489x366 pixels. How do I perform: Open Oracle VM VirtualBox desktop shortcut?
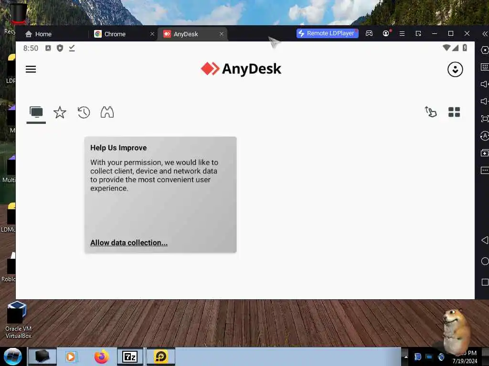[18, 320]
